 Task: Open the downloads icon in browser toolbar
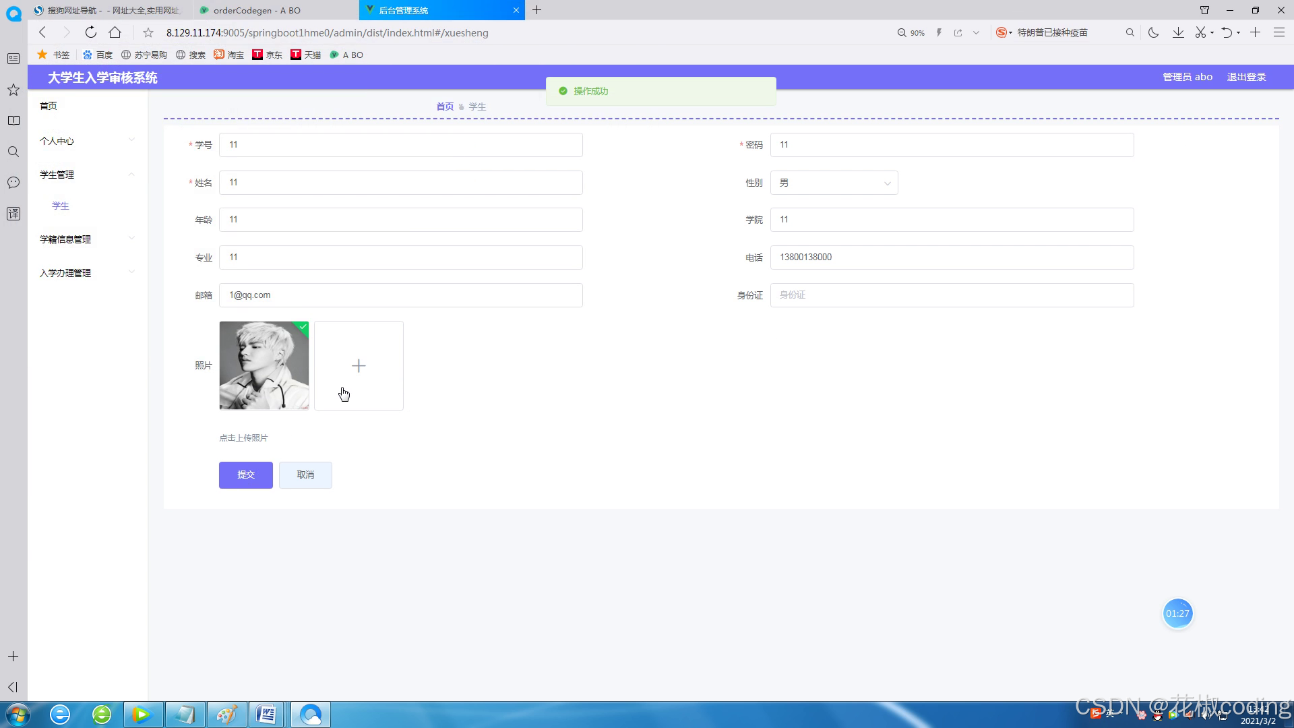point(1178,32)
